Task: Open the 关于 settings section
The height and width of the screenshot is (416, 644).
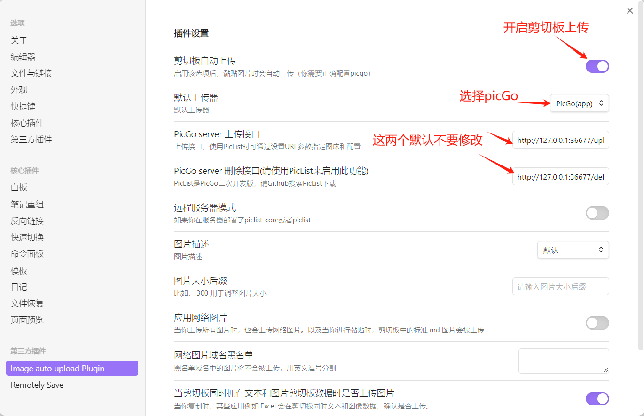Action: click(x=19, y=40)
